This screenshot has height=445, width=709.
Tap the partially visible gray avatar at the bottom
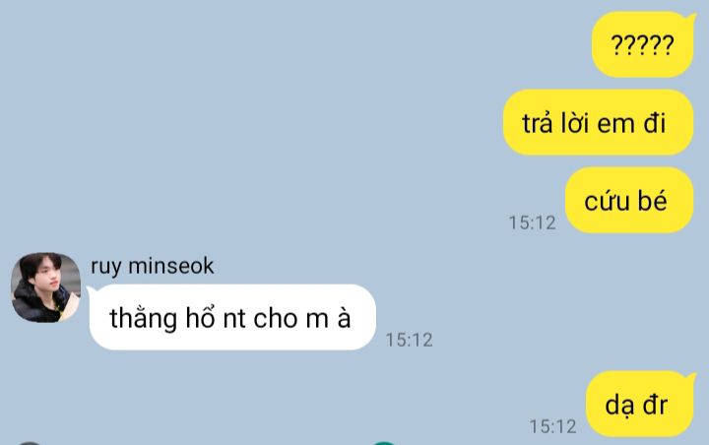click(29, 443)
